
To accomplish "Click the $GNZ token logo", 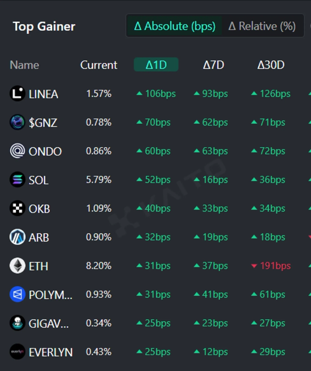I will coord(17,122).
